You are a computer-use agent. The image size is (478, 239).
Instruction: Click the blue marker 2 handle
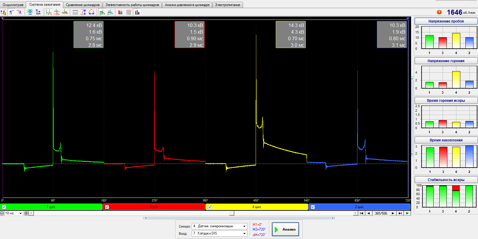click(408, 18)
